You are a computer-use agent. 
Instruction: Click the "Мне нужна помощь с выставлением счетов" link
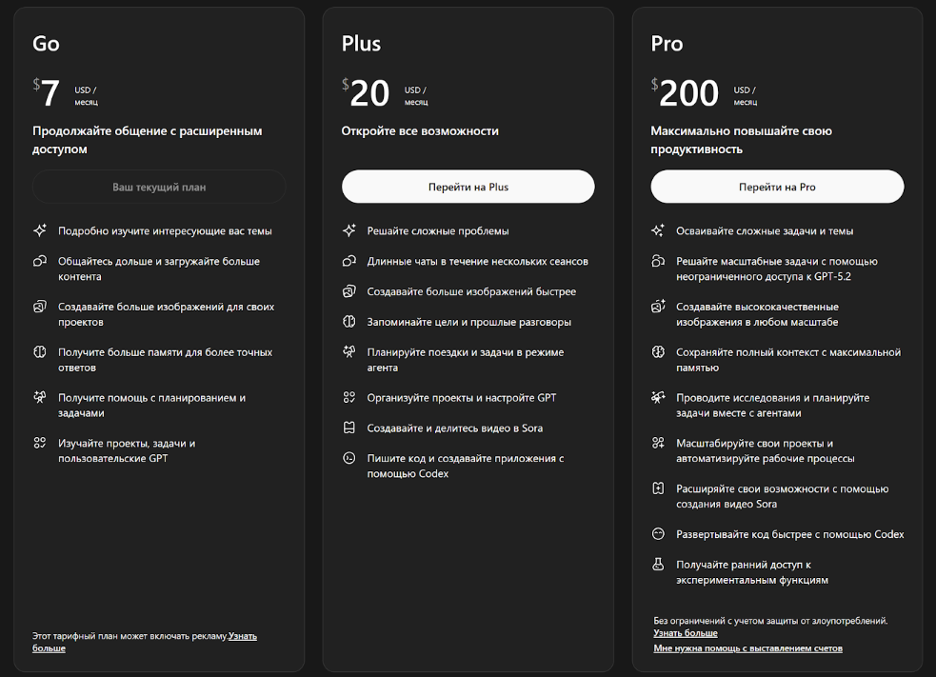click(x=747, y=648)
